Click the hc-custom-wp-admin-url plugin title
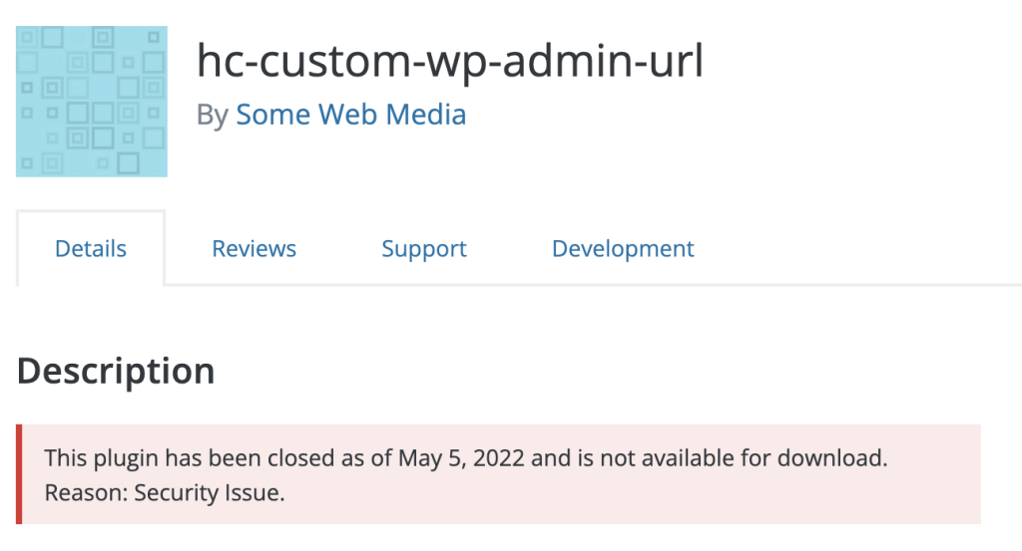The height and width of the screenshot is (551, 1022). click(449, 62)
